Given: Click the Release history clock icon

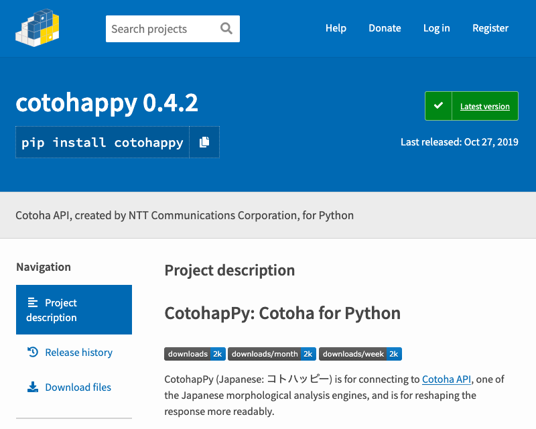Looking at the screenshot, I should pyautogui.click(x=32, y=351).
